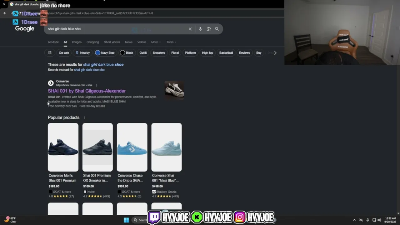Expand the More search categories dropdown
Viewport: 400px width, 225px height.
click(156, 42)
